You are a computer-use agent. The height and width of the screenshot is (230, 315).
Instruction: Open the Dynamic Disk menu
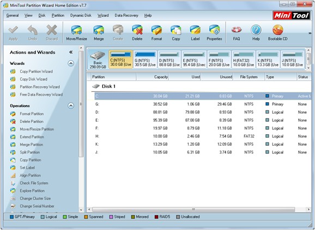pos(81,15)
